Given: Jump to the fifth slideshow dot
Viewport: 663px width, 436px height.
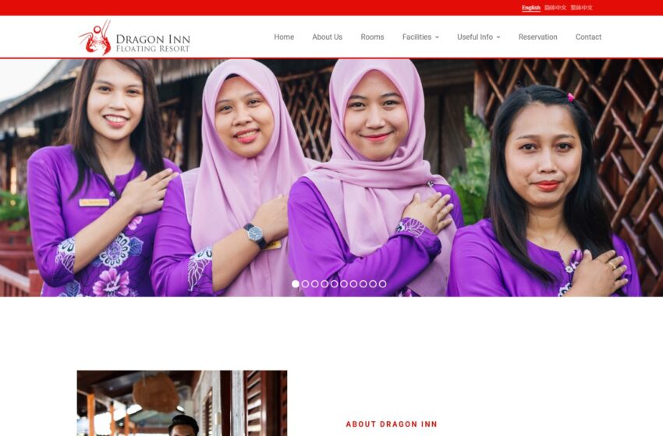Looking at the screenshot, I should (x=334, y=284).
